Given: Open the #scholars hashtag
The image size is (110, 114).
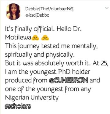Looking at the screenshot, I should coord(18,106).
